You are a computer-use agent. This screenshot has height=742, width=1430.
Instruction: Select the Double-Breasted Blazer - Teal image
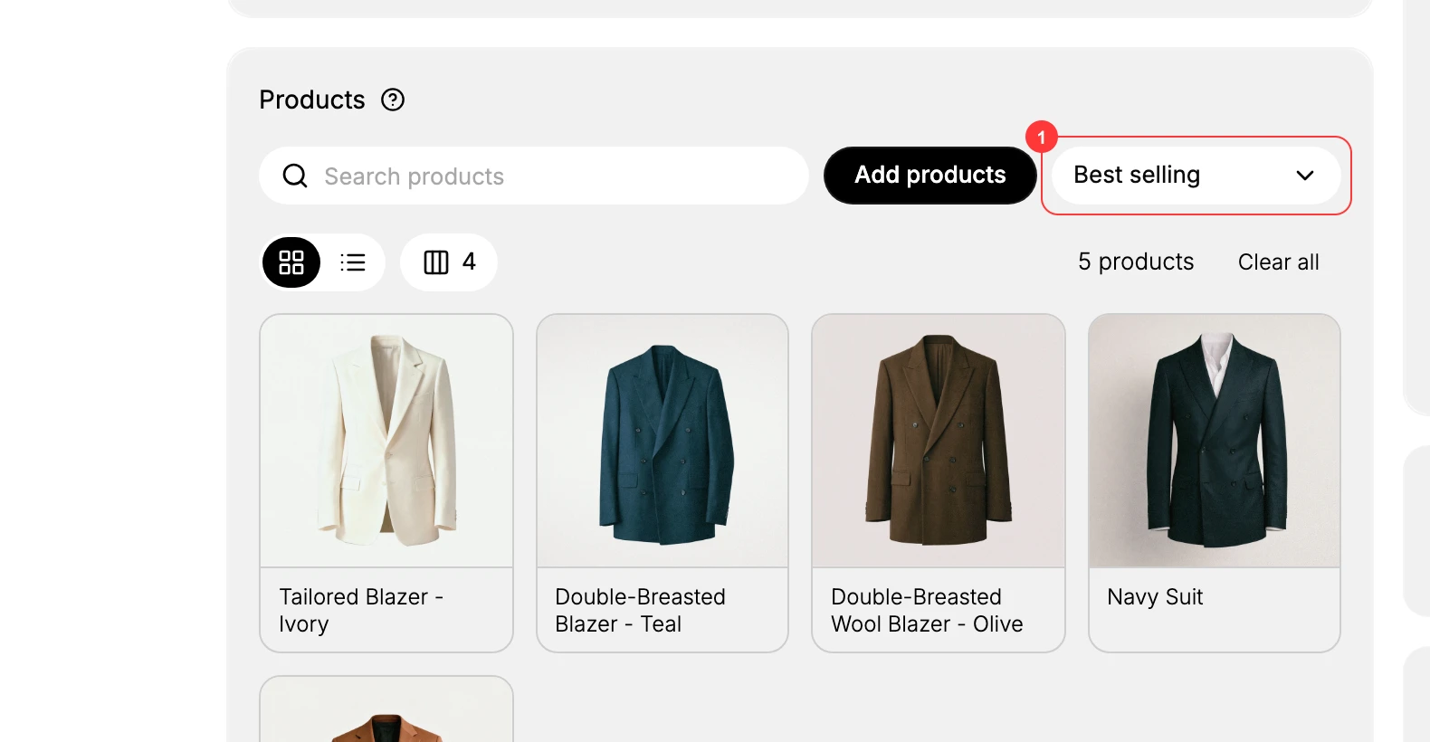[663, 441]
